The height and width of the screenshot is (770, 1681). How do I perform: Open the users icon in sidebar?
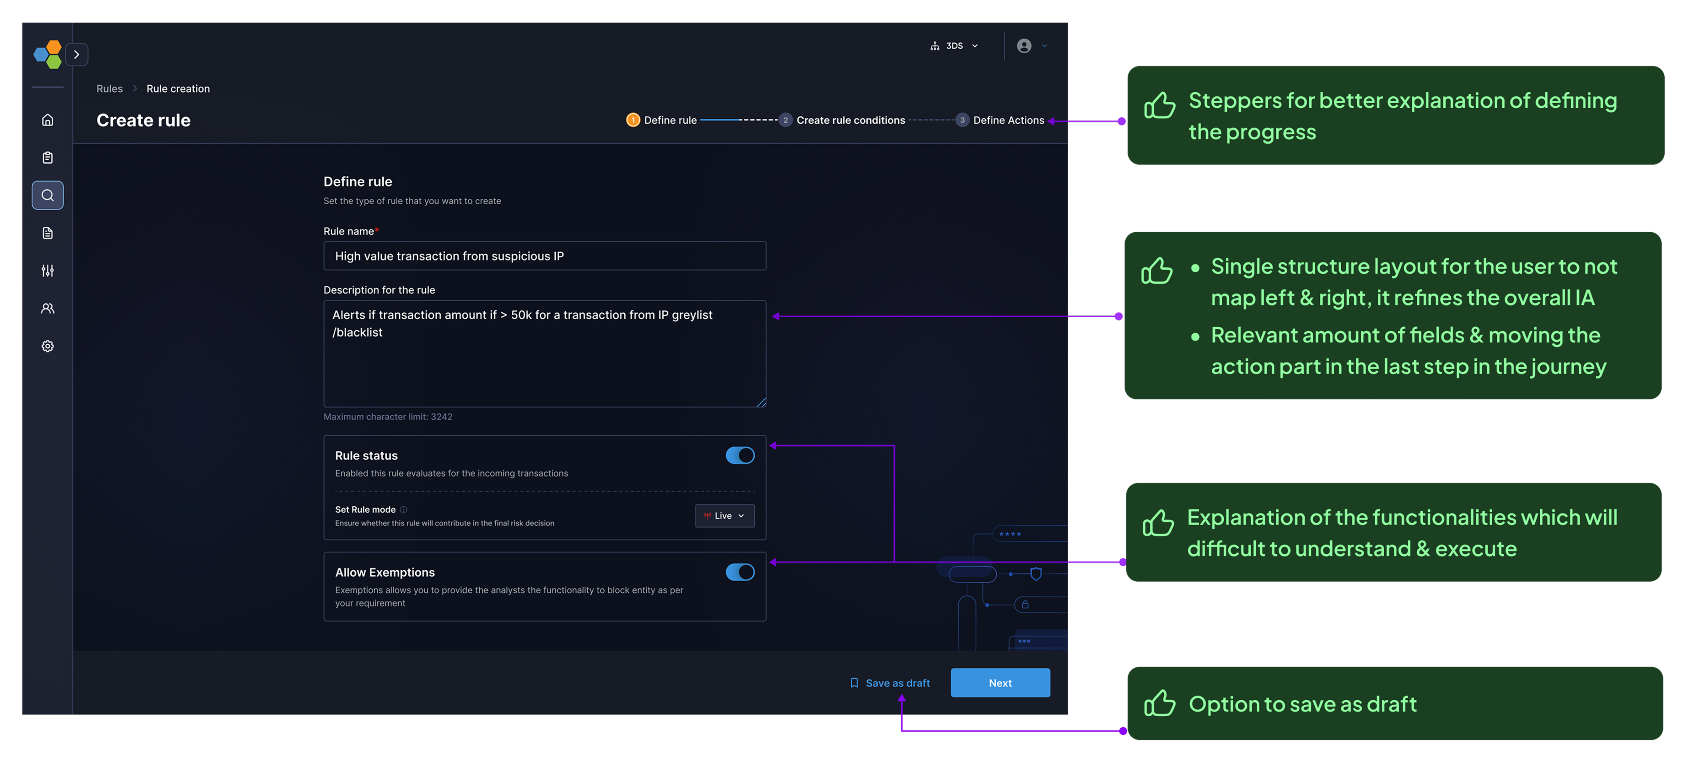[x=48, y=308]
